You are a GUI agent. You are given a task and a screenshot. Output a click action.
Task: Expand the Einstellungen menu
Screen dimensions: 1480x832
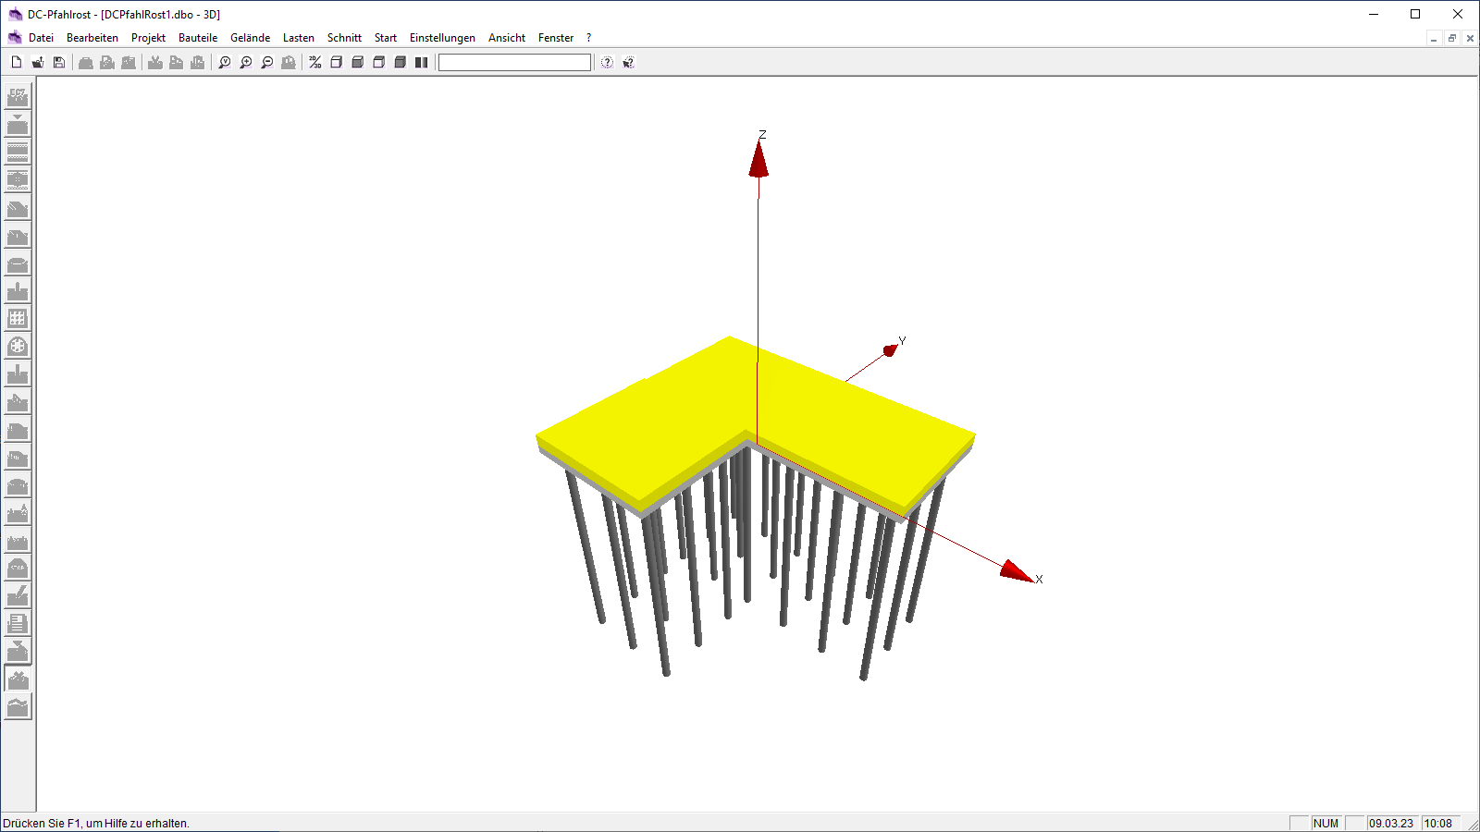442,38
